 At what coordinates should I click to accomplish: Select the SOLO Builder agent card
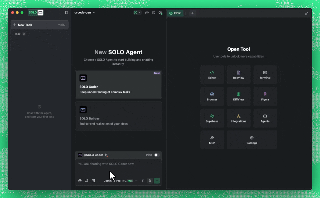[x=118, y=116]
